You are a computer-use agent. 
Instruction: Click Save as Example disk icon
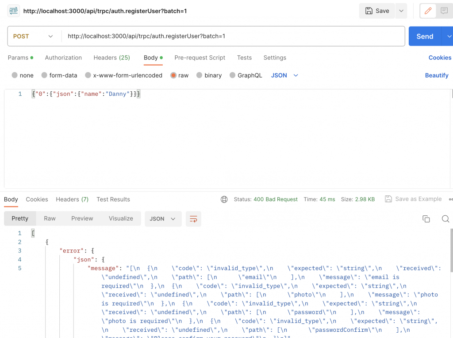(388, 199)
